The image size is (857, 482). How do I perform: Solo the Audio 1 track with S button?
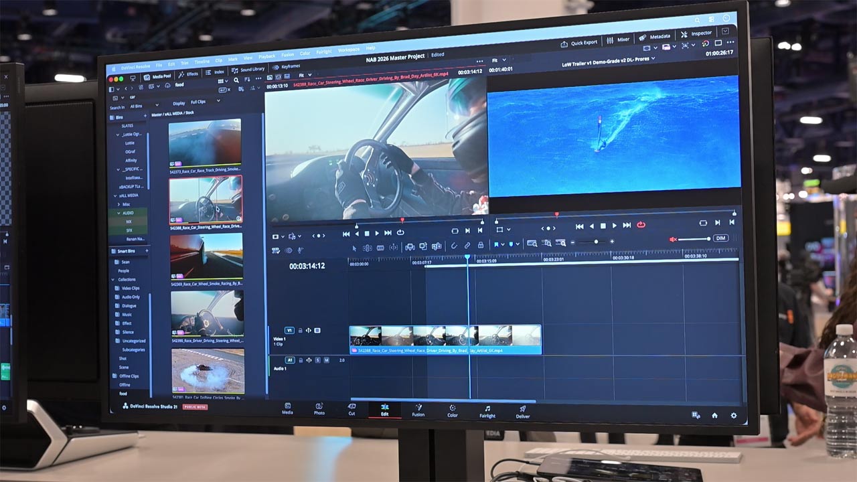[x=317, y=360]
